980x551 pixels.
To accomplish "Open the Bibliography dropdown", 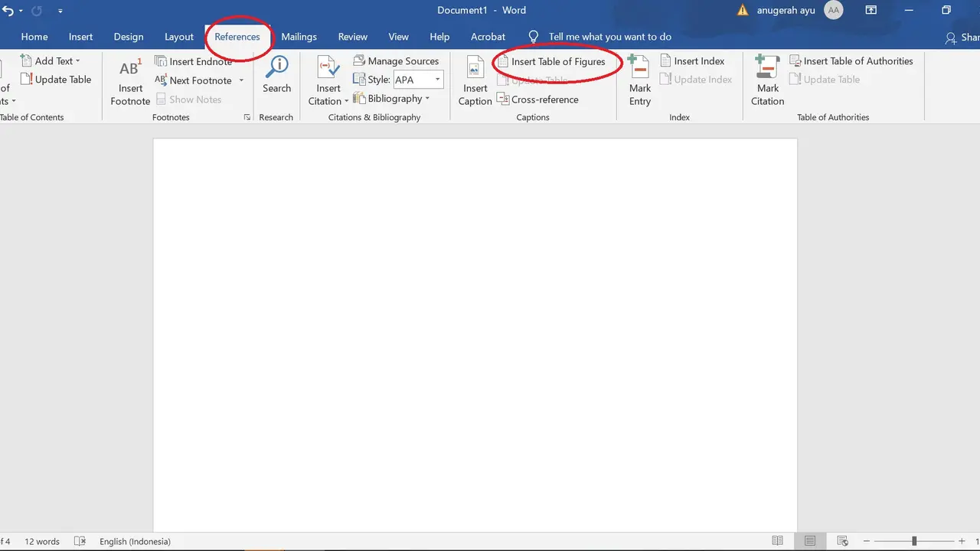I will click(x=393, y=98).
